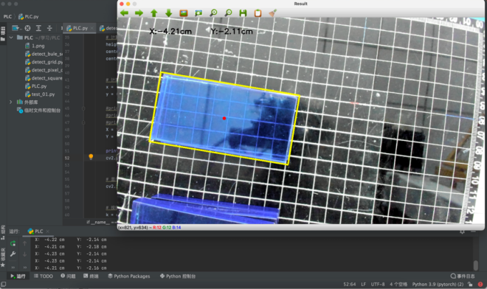
Task: Pan the Result image down with the green arrow
Action: [169, 13]
